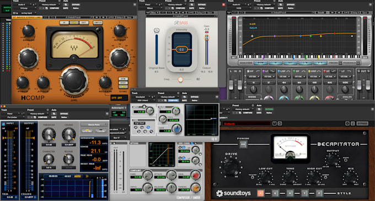Click the Decapitator Mix knob

351,177
